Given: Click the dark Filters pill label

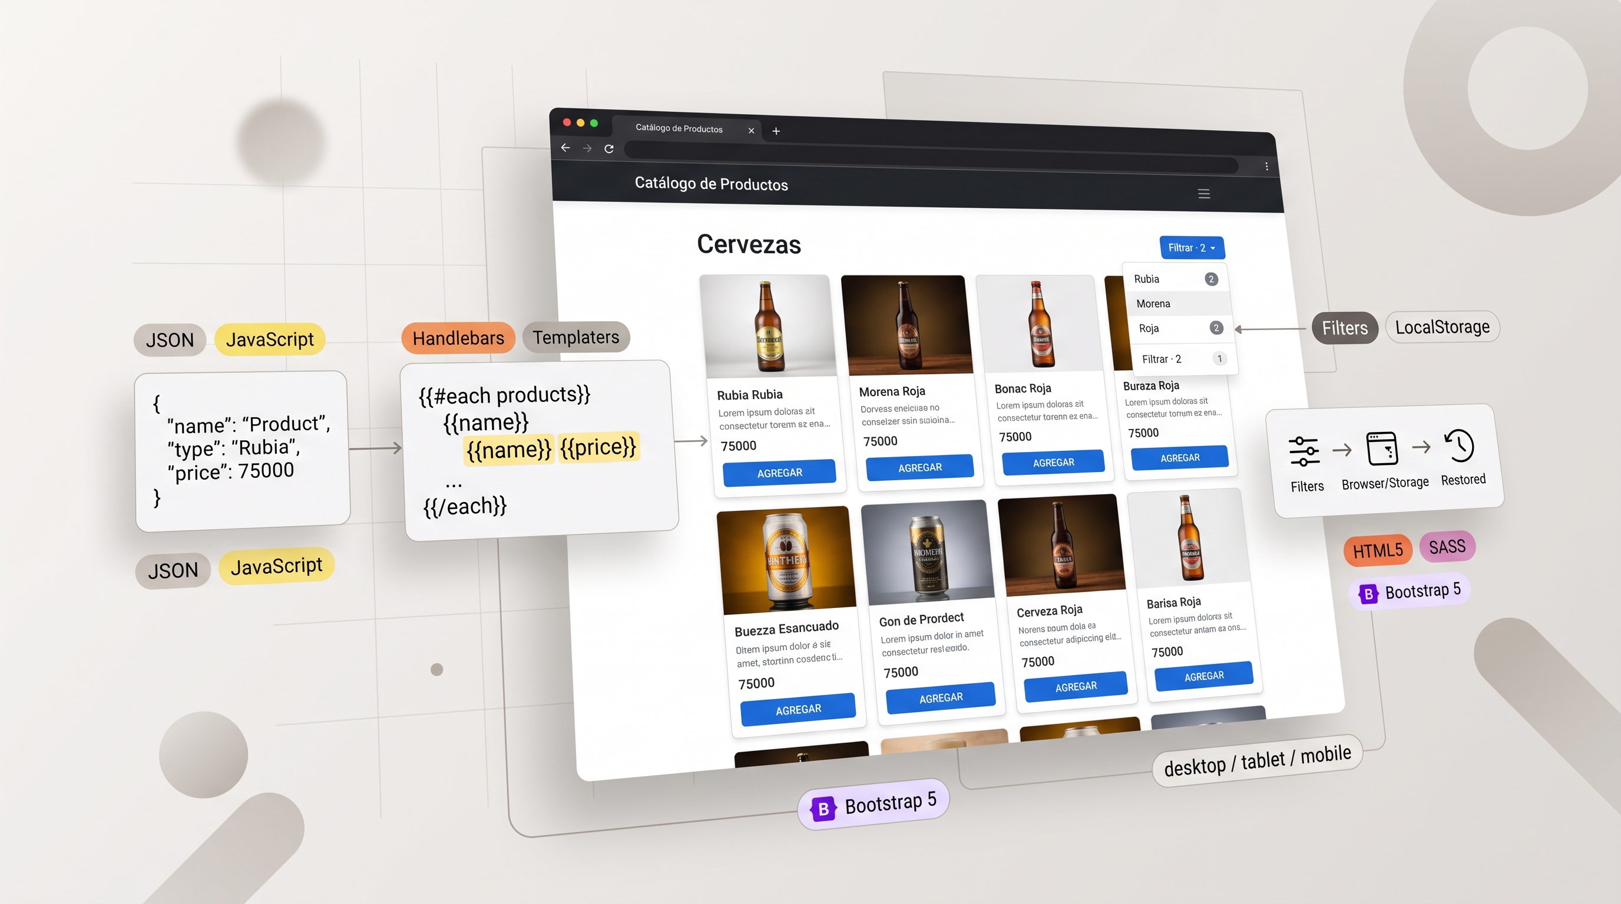Looking at the screenshot, I should click(1345, 328).
